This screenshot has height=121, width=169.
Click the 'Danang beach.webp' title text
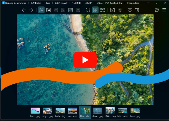[16, 3]
